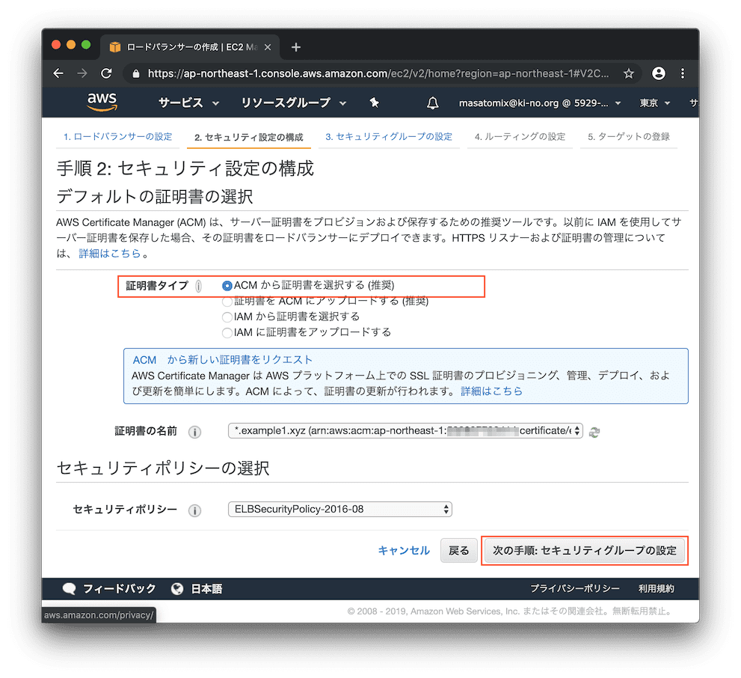Open the account masatomix@ki-no.org dropdown
741x678 pixels.
(540, 103)
